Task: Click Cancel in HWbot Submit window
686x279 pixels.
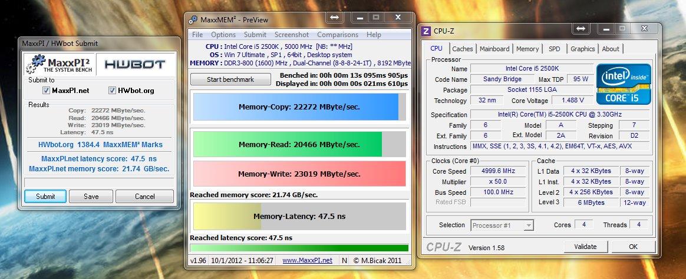Action: pos(145,197)
